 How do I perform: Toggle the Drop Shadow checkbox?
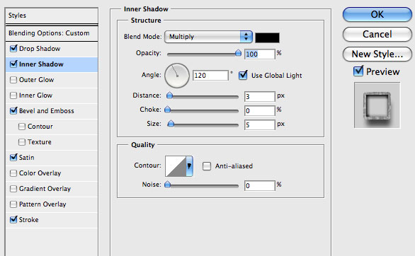coord(13,49)
